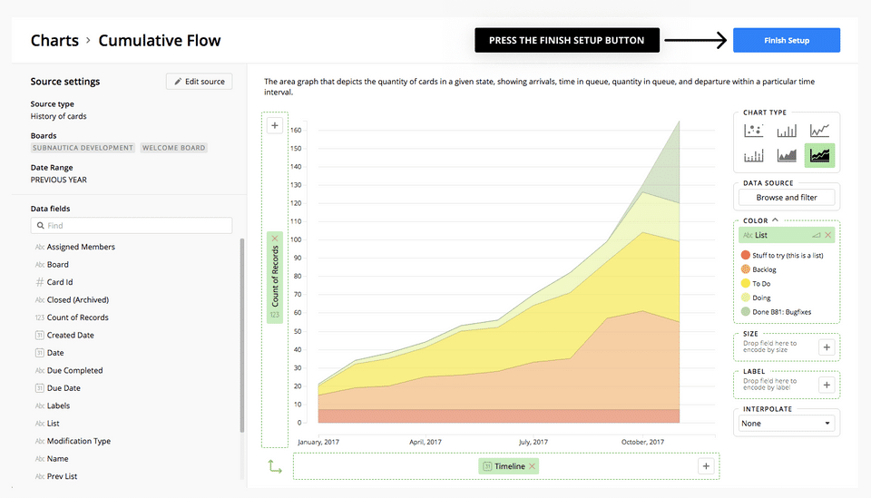Click the sort icon on List color field
This screenshot has width=871, height=498.
click(x=816, y=236)
